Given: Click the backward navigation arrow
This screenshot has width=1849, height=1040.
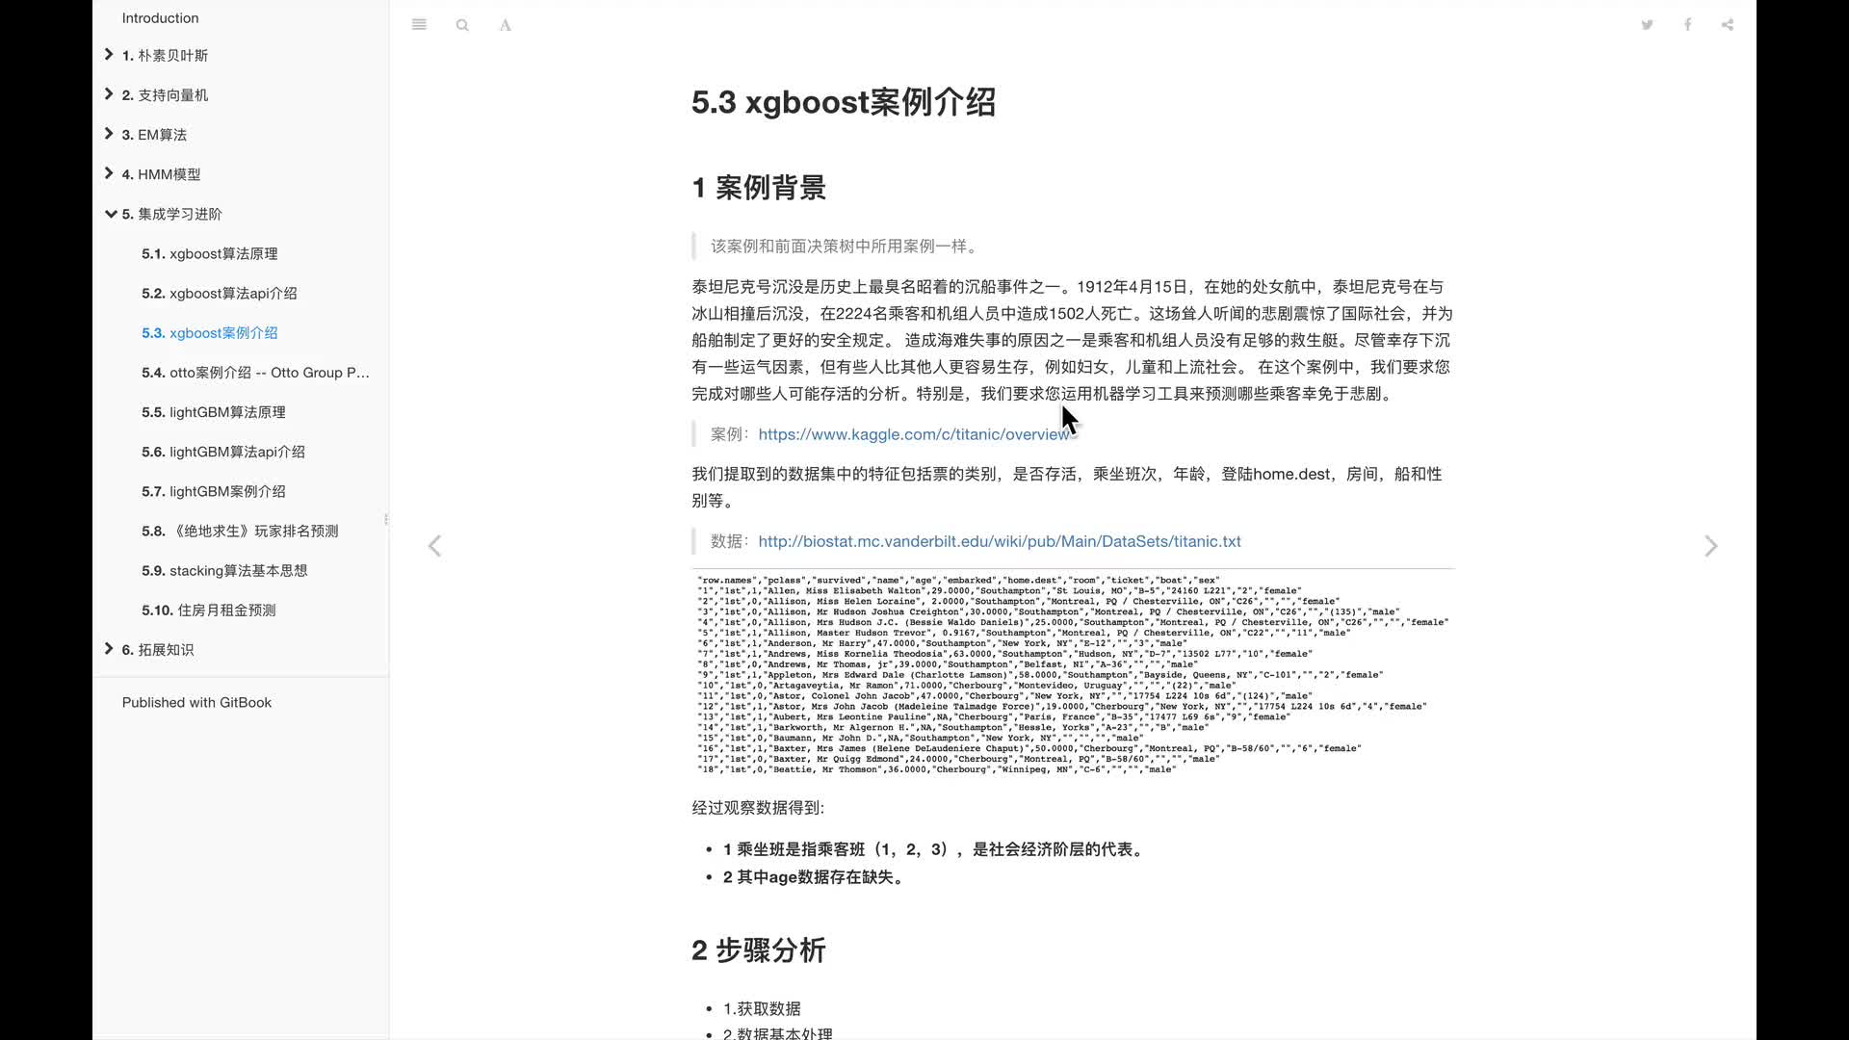Looking at the screenshot, I should 434,546.
